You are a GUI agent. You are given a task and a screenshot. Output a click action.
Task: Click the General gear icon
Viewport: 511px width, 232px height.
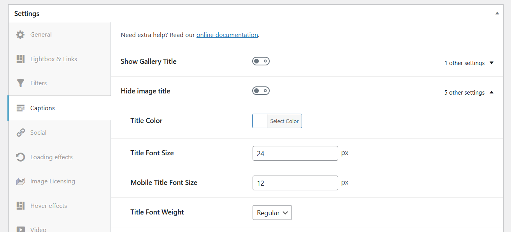20,35
